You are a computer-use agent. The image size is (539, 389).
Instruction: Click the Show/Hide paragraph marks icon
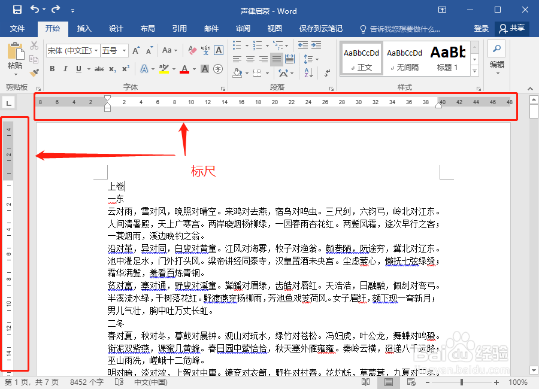(x=327, y=73)
